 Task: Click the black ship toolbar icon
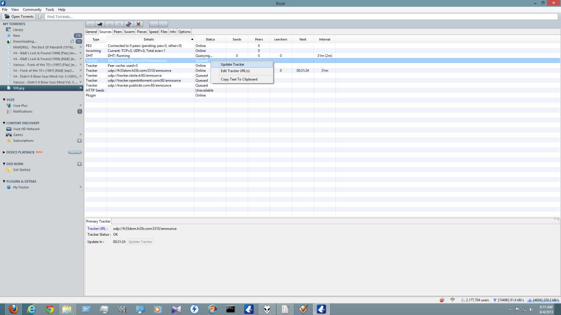tap(100, 24)
